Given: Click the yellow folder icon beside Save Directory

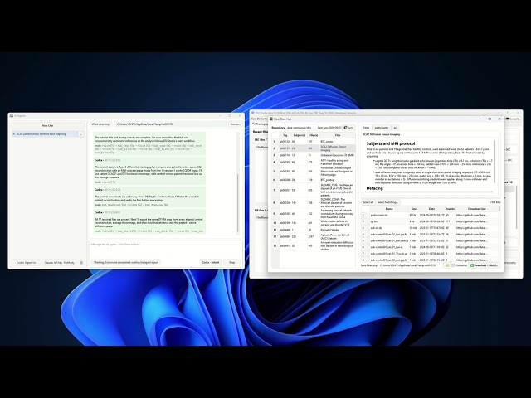Looking at the screenshot, I should click(x=446, y=265).
